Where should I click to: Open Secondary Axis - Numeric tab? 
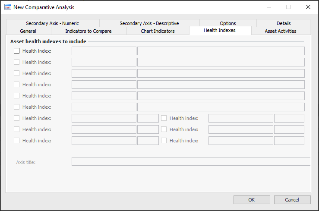click(52, 23)
